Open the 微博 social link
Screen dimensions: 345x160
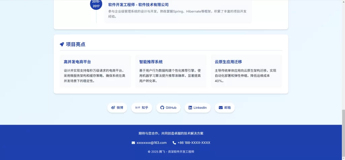click(x=117, y=107)
